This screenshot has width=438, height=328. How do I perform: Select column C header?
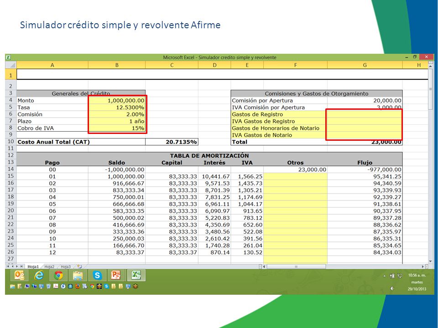[172, 65]
